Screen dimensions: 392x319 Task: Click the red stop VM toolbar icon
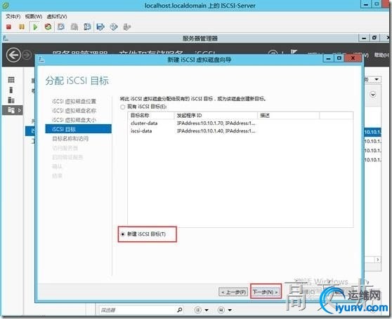click(8, 27)
